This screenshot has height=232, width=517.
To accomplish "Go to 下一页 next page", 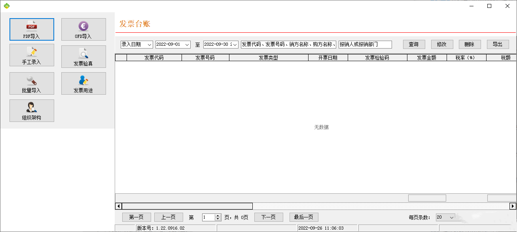I will 269,217.
